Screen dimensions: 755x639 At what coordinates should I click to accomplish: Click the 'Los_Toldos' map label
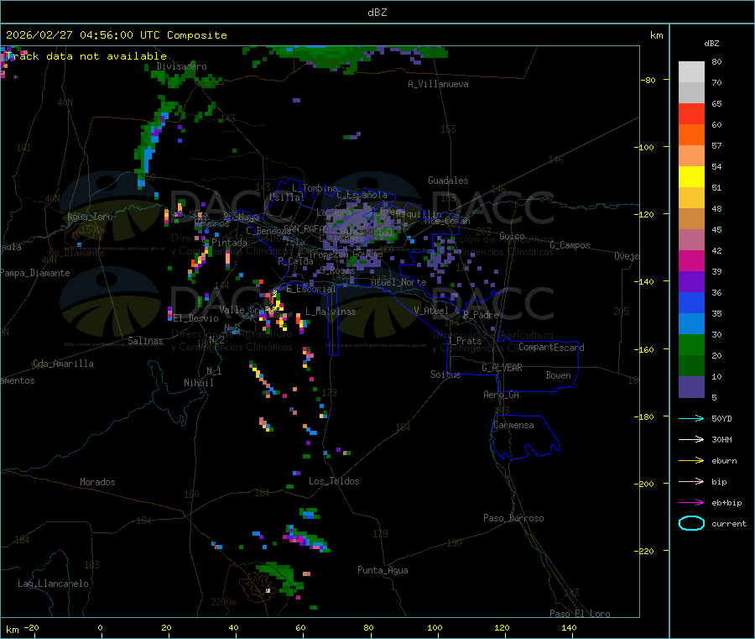point(334,481)
